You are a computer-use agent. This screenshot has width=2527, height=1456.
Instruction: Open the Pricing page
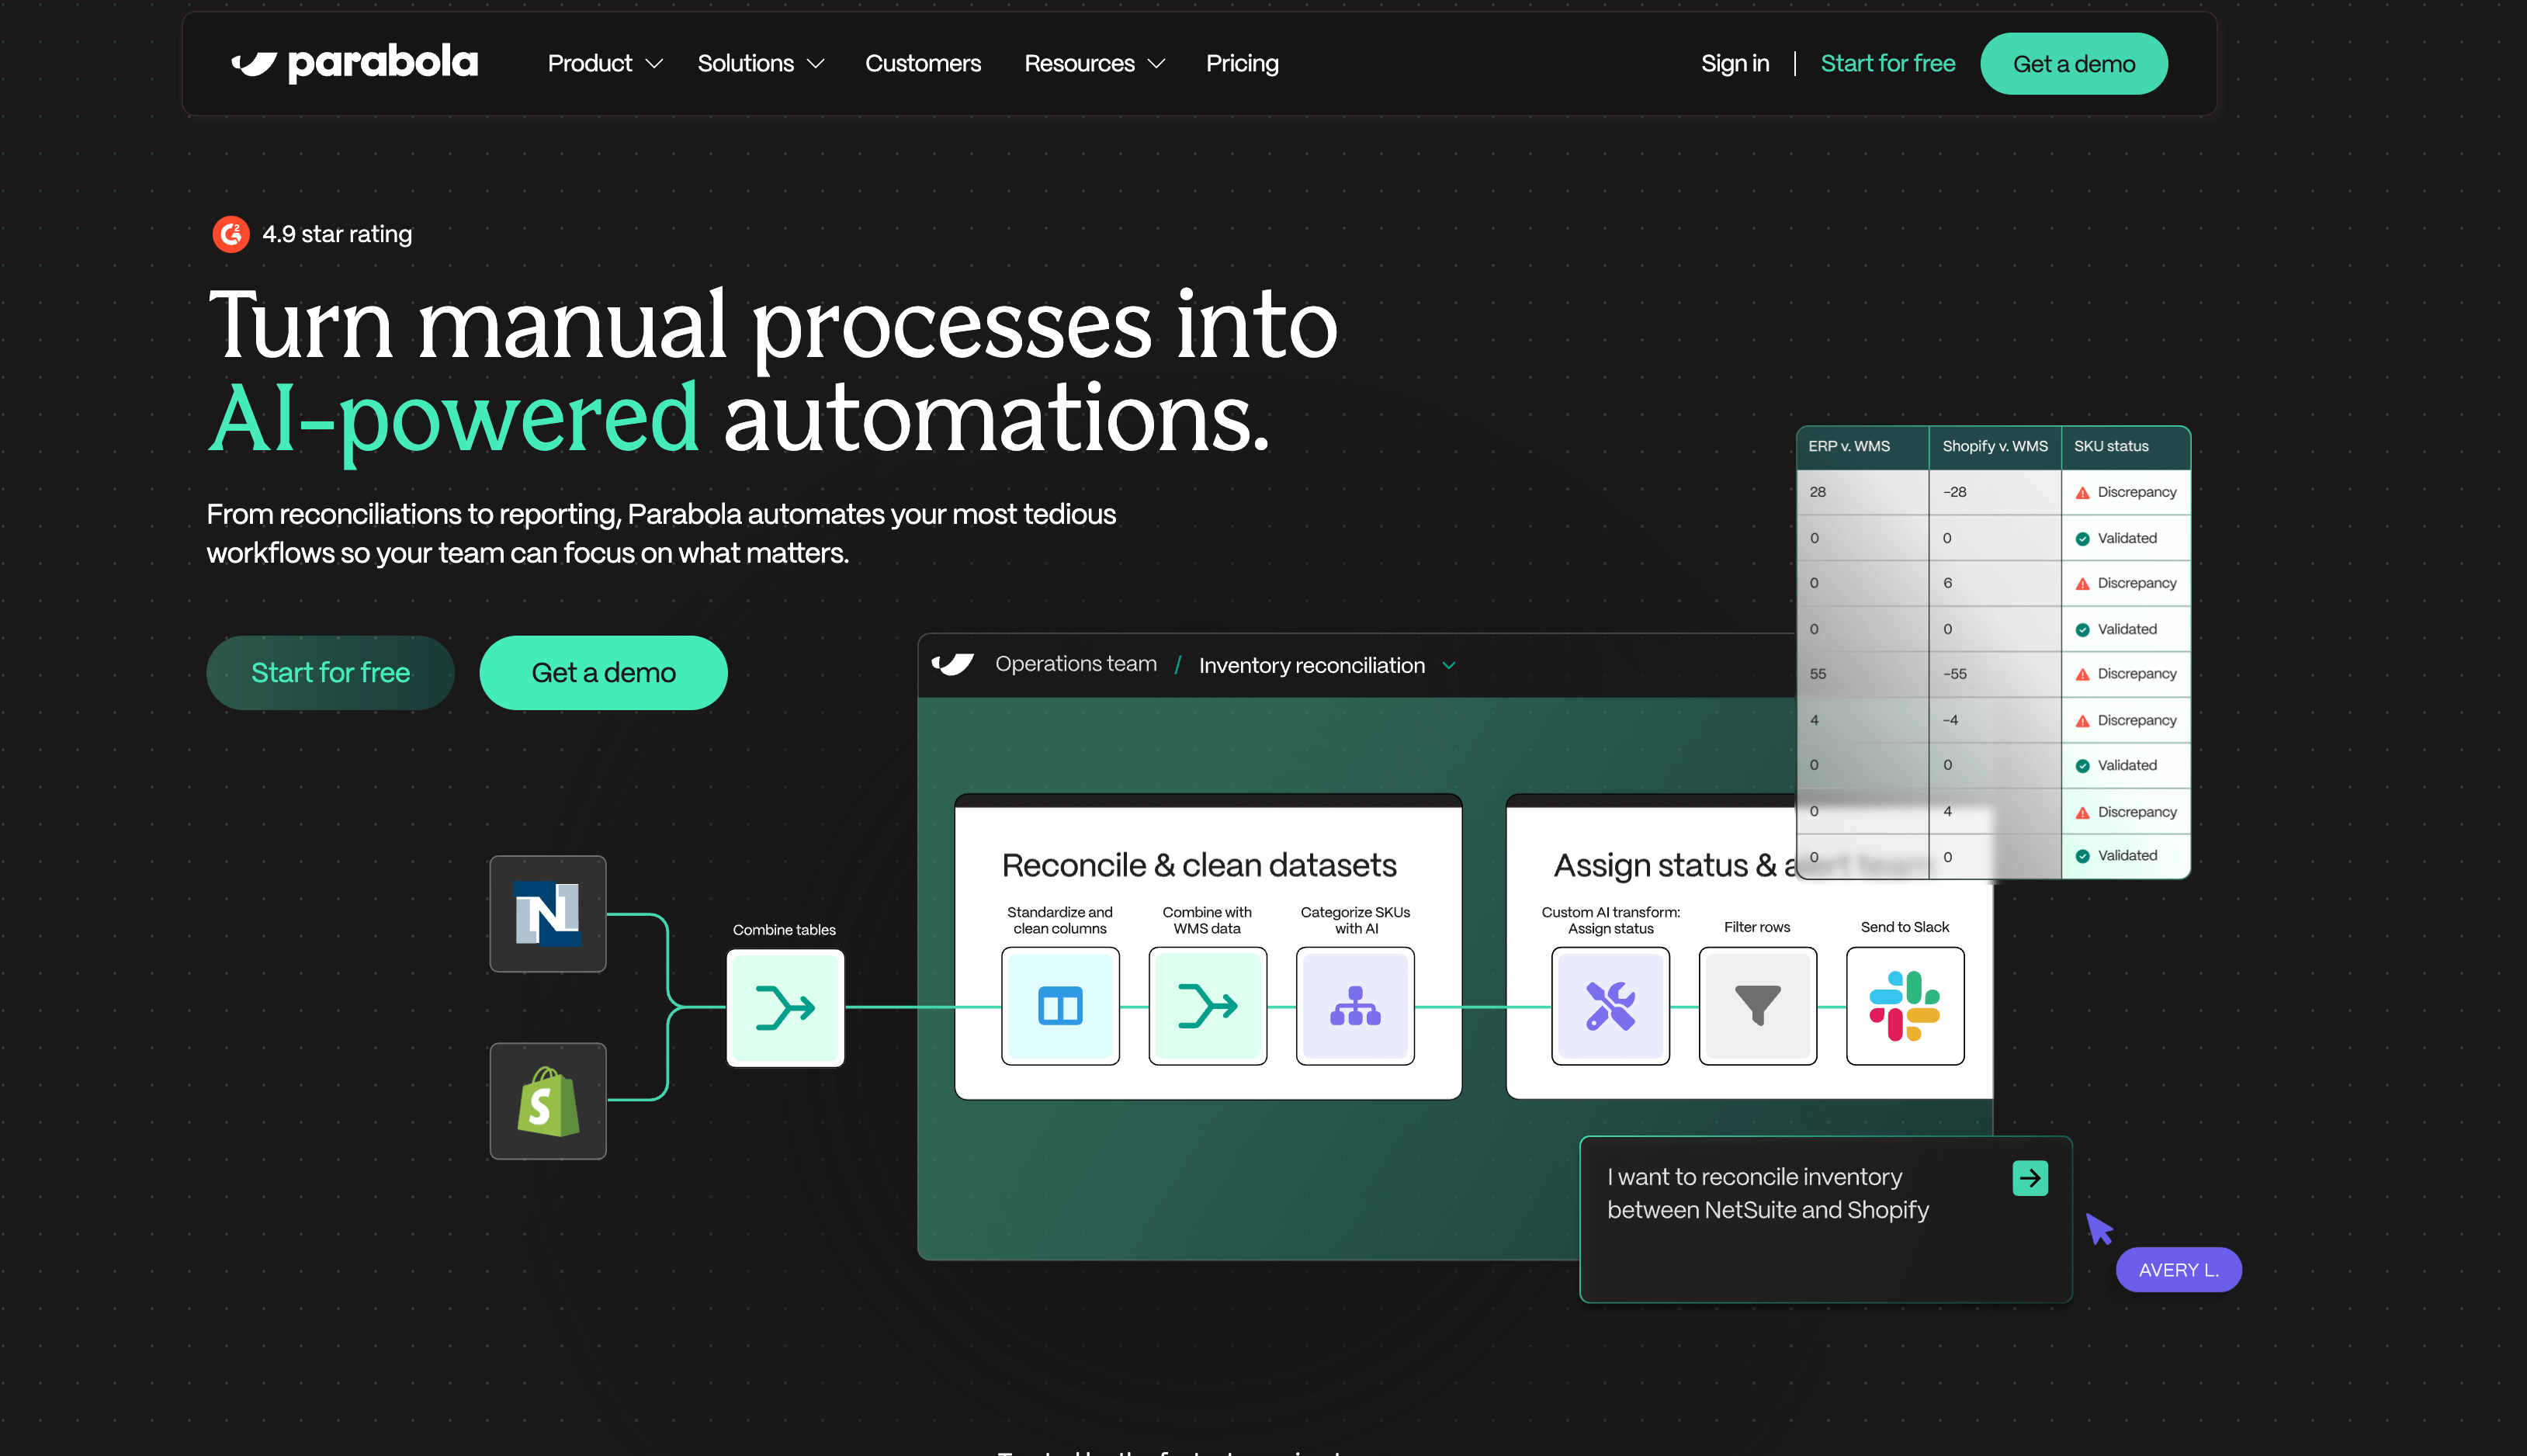[x=1241, y=64]
